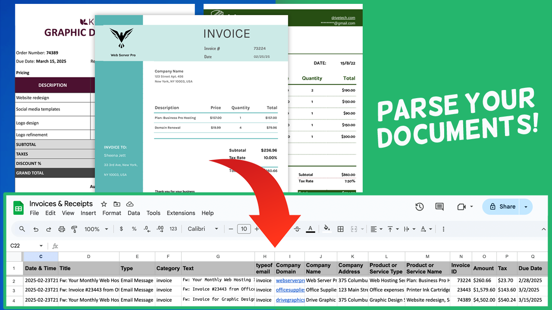The width and height of the screenshot is (552, 310).
Task: Click the borders grid icon
Action: [x=340, y=229]
